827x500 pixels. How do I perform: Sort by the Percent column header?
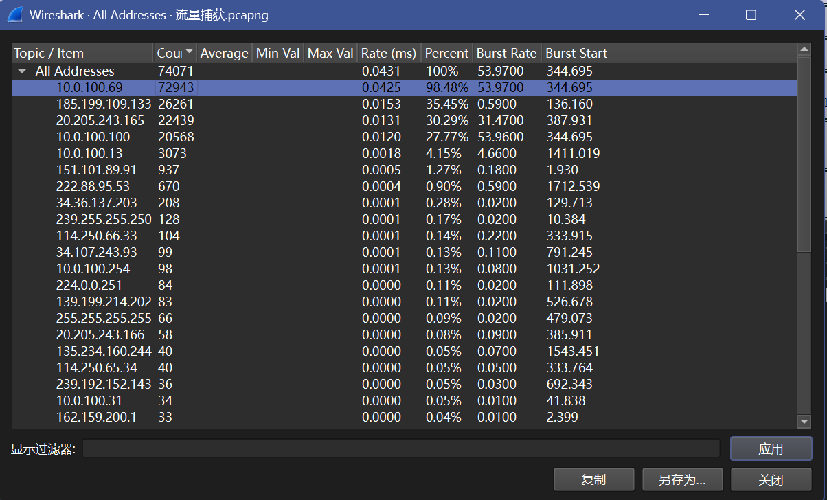click(446, 53)
